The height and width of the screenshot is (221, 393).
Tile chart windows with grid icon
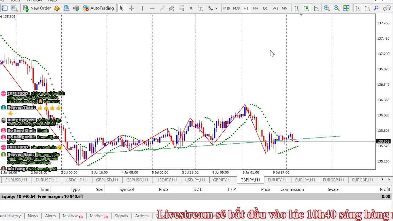(x=346, y=8)
